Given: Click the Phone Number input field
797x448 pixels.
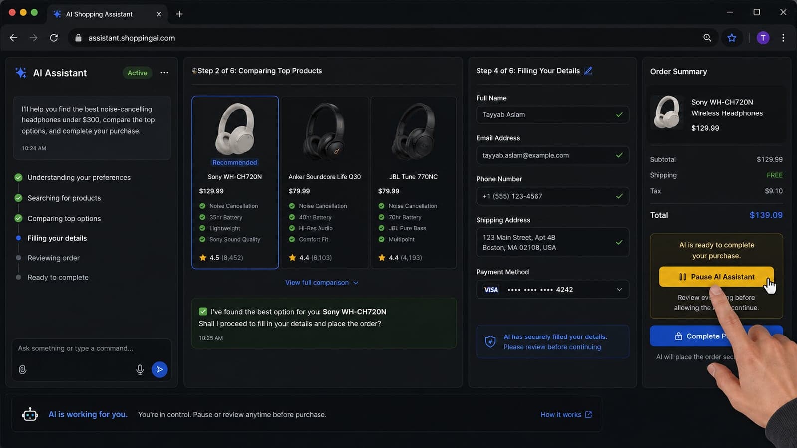Looking at the screenshot, I should (552, 196).
